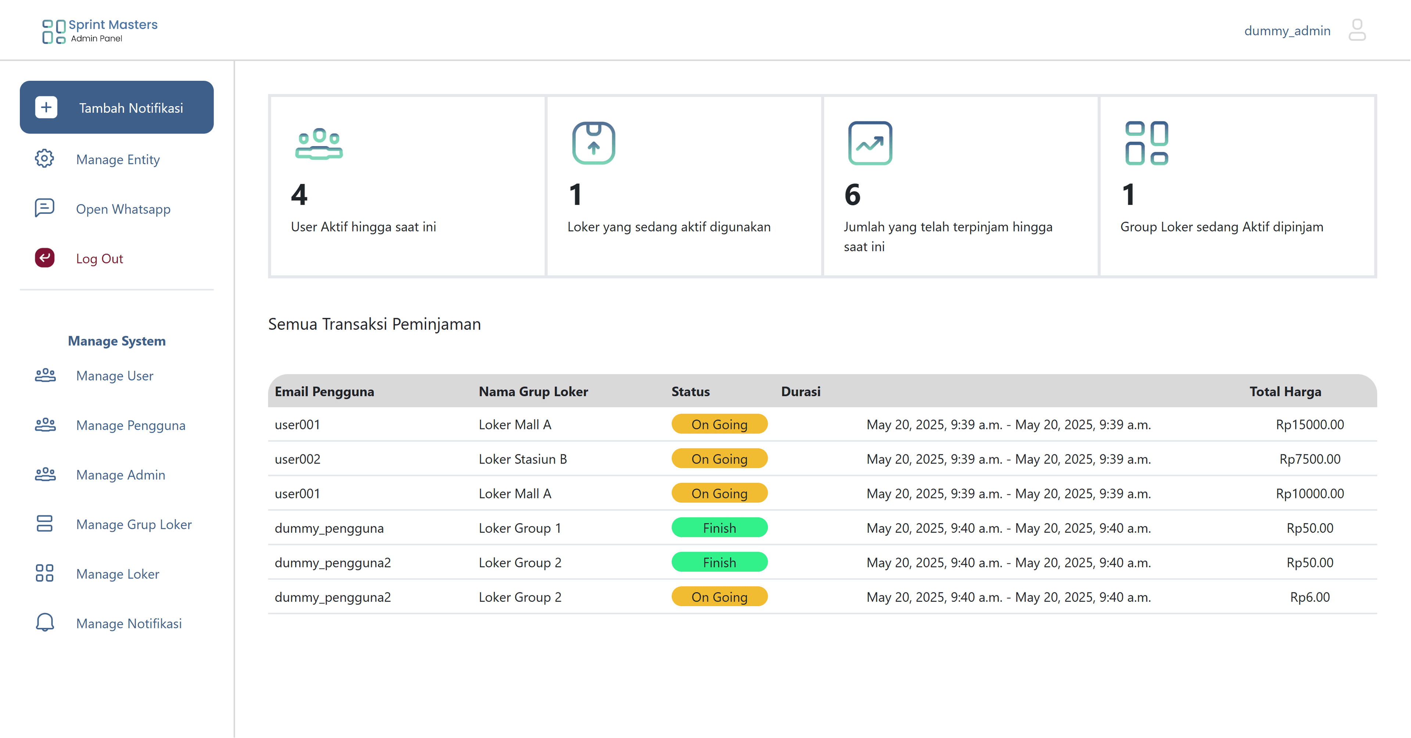Click the Manage Loker grid icon

click(x=44, y=573)
